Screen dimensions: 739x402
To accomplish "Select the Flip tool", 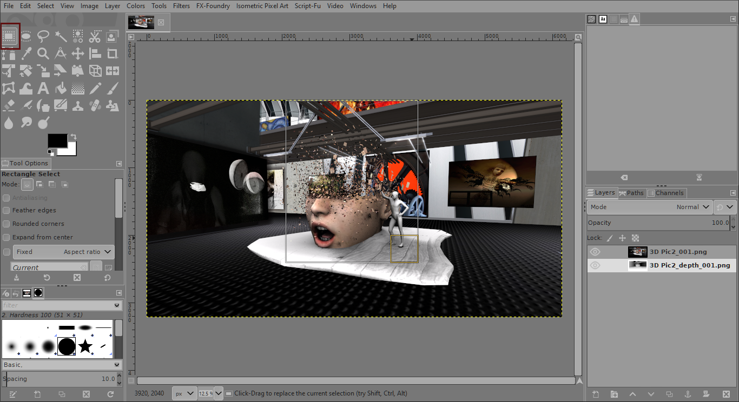I will 113,71.
